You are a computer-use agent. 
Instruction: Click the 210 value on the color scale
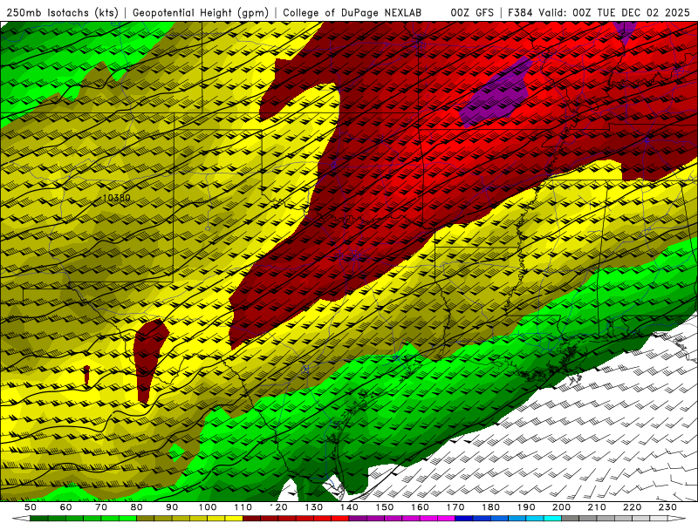point(597,507)
